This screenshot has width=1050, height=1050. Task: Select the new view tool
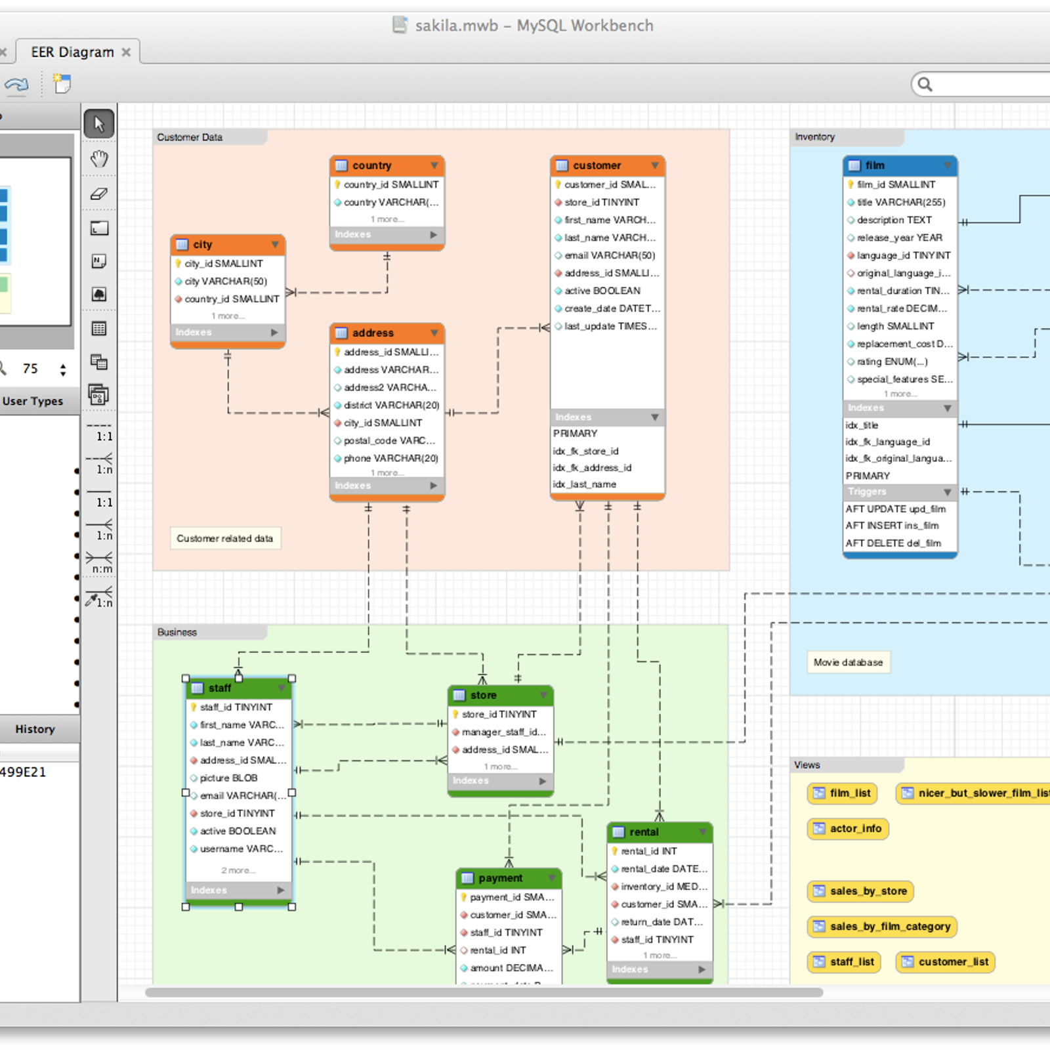point(99,362)
